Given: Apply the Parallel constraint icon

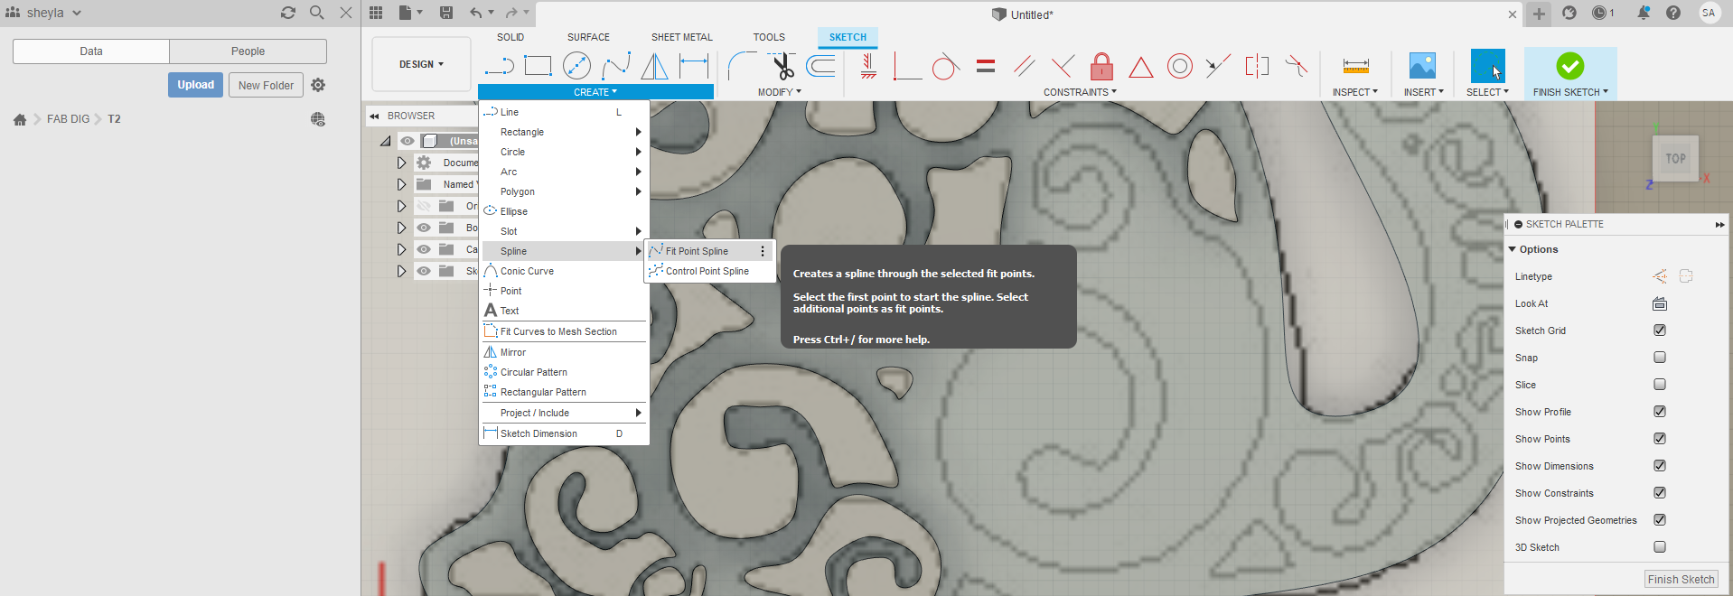Looking at the screenshot, I should (x=1024, y=66).
